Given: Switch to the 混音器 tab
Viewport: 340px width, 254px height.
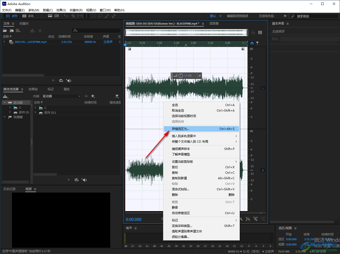Looking at the screenshot, I should (x=214, y=24).
